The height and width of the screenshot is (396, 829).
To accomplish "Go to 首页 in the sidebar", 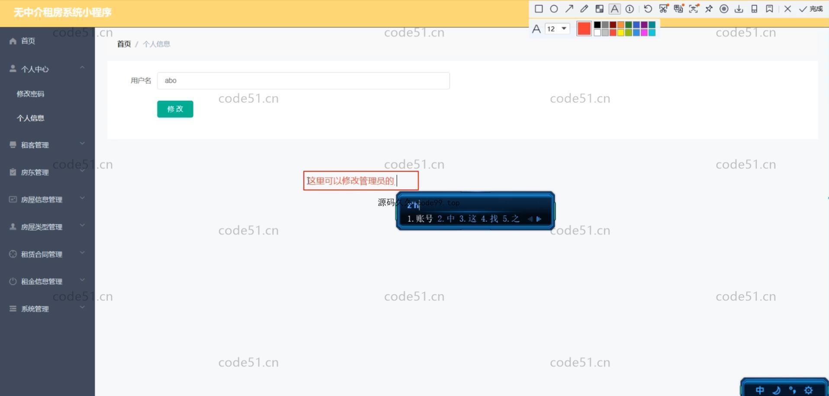I will (x=28, y=41).
